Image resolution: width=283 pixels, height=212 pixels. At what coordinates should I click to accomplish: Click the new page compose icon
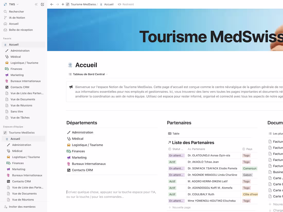click(42, 4)
